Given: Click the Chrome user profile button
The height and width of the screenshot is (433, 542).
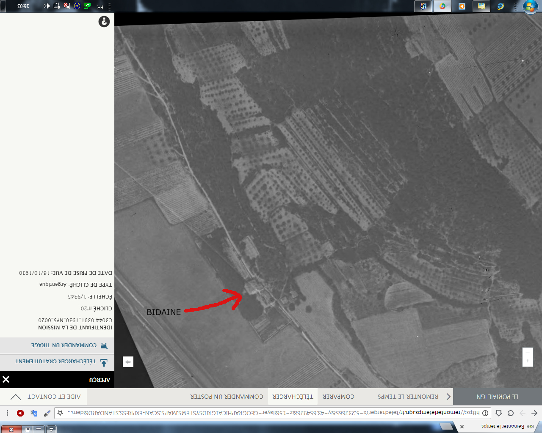Looking at the screenshot, I should tap(51, 429).
